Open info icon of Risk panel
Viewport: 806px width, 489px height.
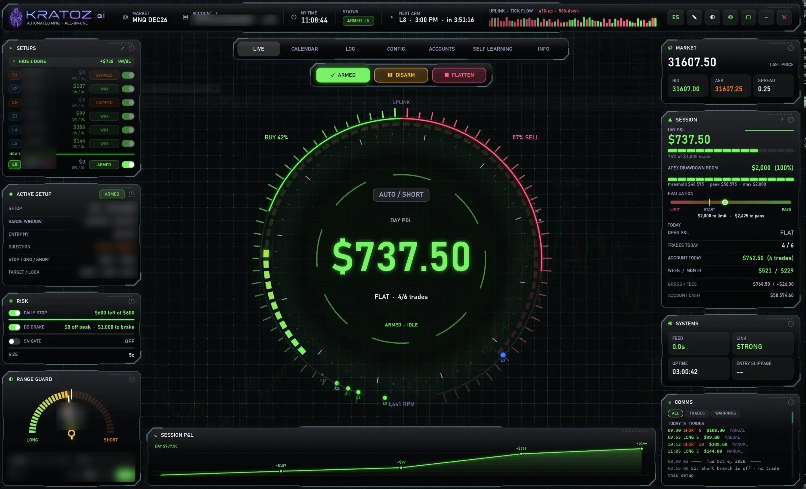[x=131, y=301]
